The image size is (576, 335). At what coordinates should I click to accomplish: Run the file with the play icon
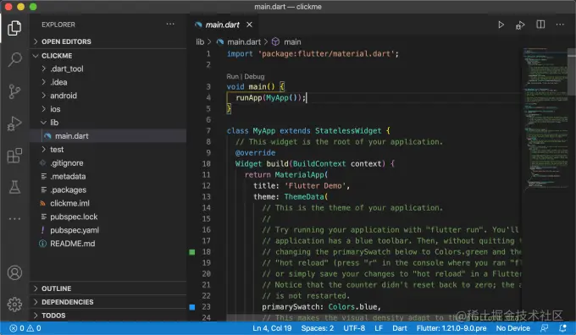(x=501, y=25)
